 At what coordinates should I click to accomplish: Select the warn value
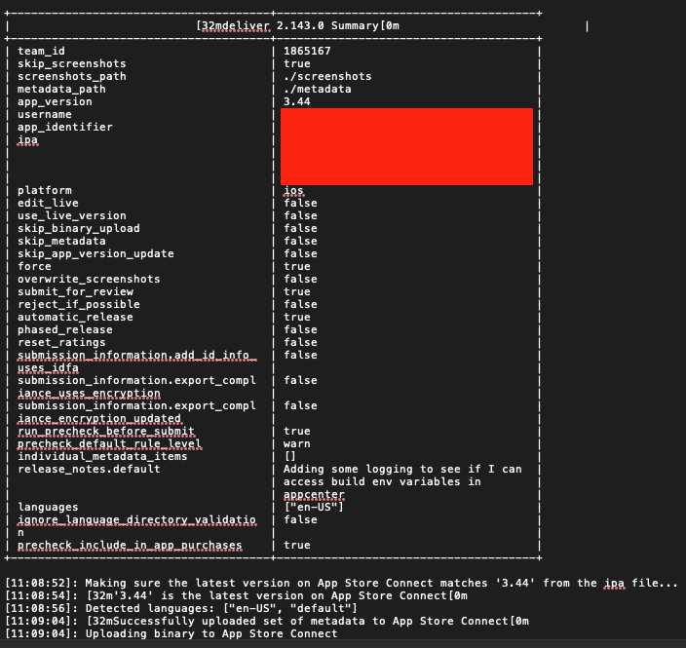[x=297, y=444]
